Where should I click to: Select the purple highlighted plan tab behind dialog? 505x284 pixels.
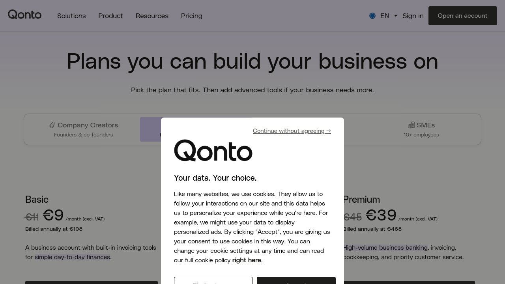(x=150, y=129)
